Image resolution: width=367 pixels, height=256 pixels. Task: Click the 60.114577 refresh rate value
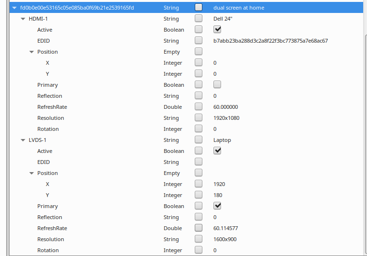click(x=225, y=228)
